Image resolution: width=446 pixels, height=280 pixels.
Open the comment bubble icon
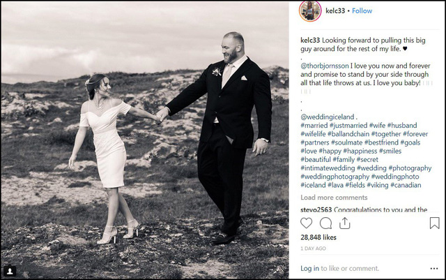[x=325, y=223]
